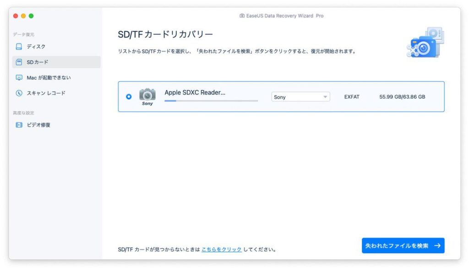Open ビデオ修復 section
The image size is (469, 270).
tap(56, 125)
